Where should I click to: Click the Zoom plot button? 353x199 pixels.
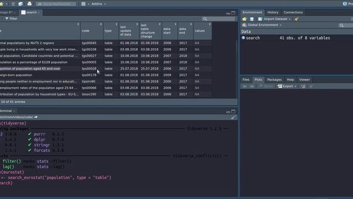[266, 86]
